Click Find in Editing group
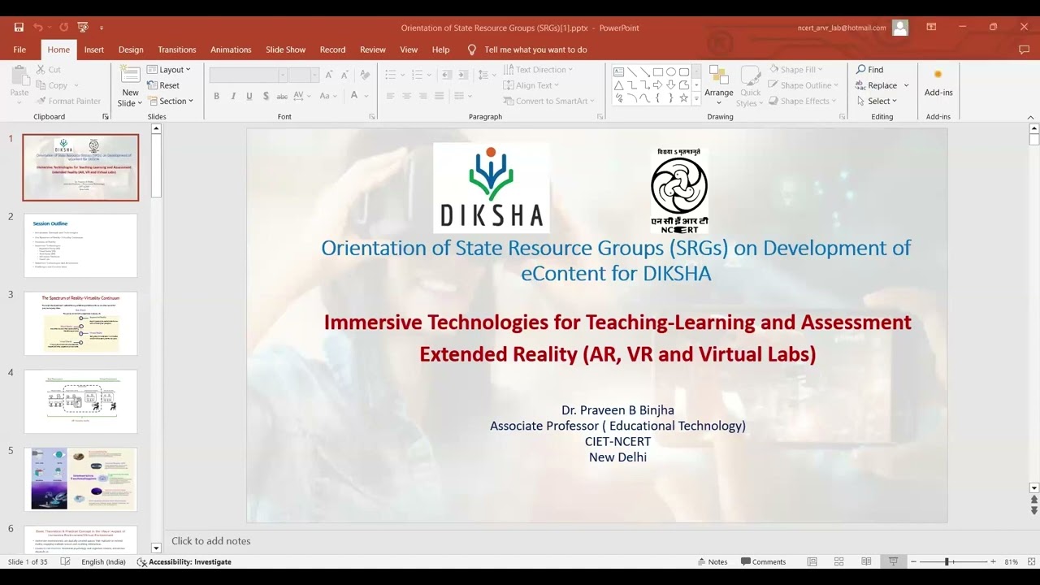Viewport: 1040px width, 585px height. click(x=869, y=70)
